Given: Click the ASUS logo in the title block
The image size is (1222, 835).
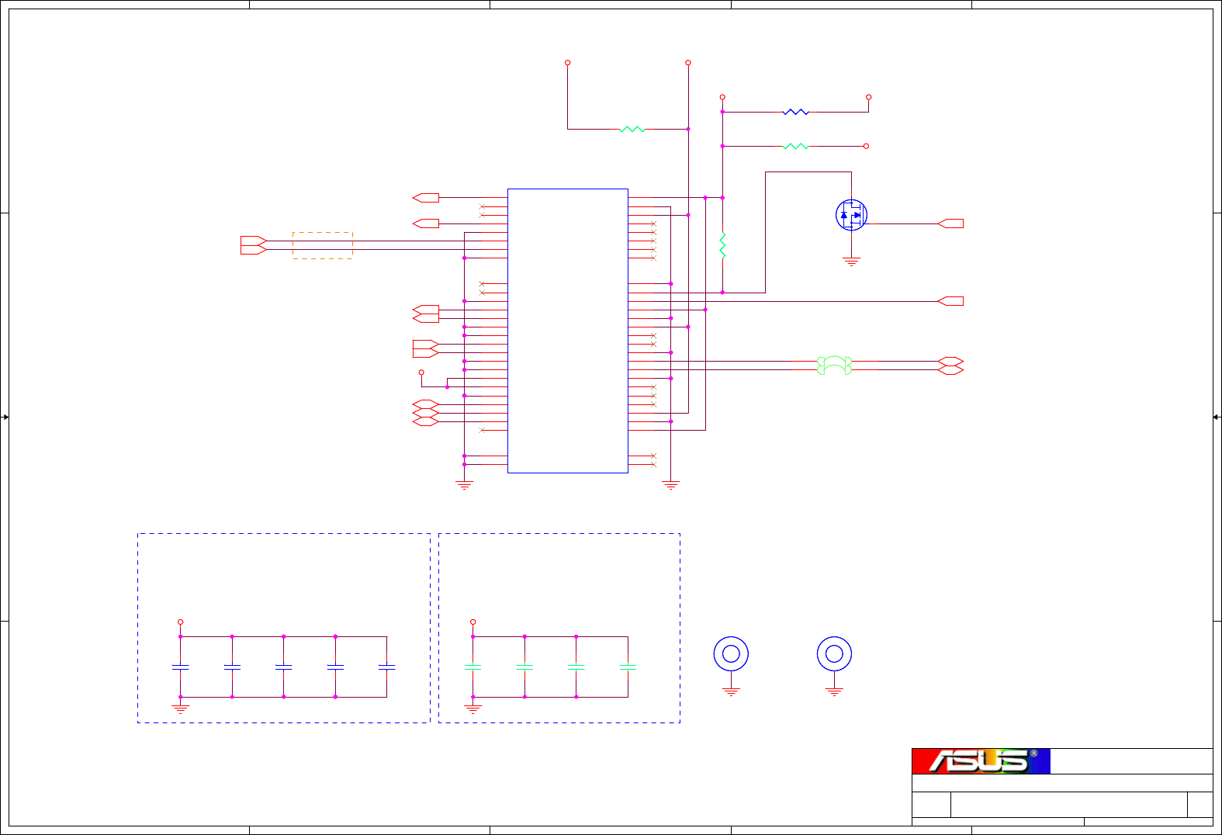Looking at the screenshot, I should coord(981,761).
